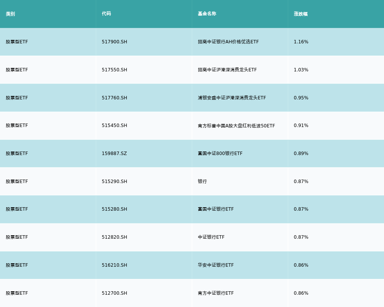Open 浦银安盛中证沪港深消费龙头ETF fund name
Viewport: 384px width, 307px height.
232,98
